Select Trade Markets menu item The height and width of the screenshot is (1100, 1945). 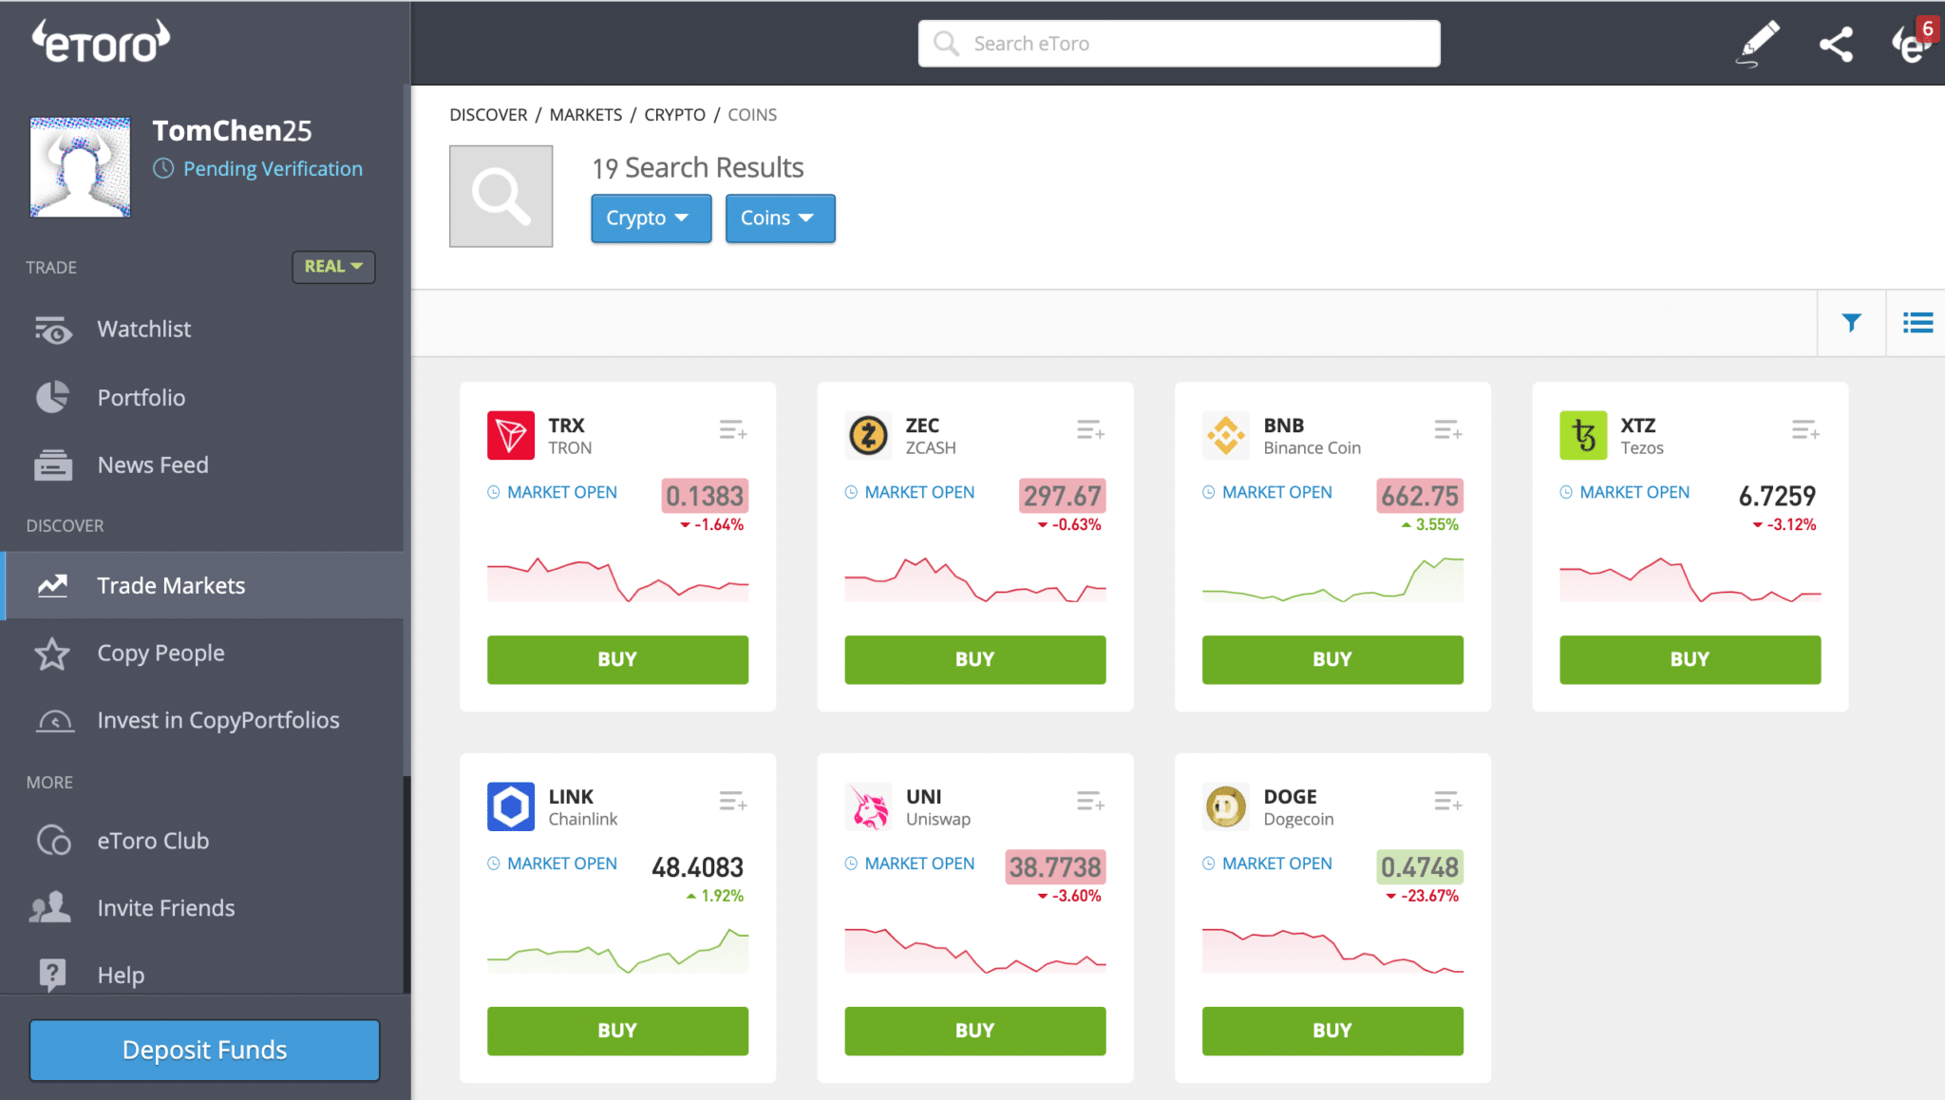[x=203, y=585]
